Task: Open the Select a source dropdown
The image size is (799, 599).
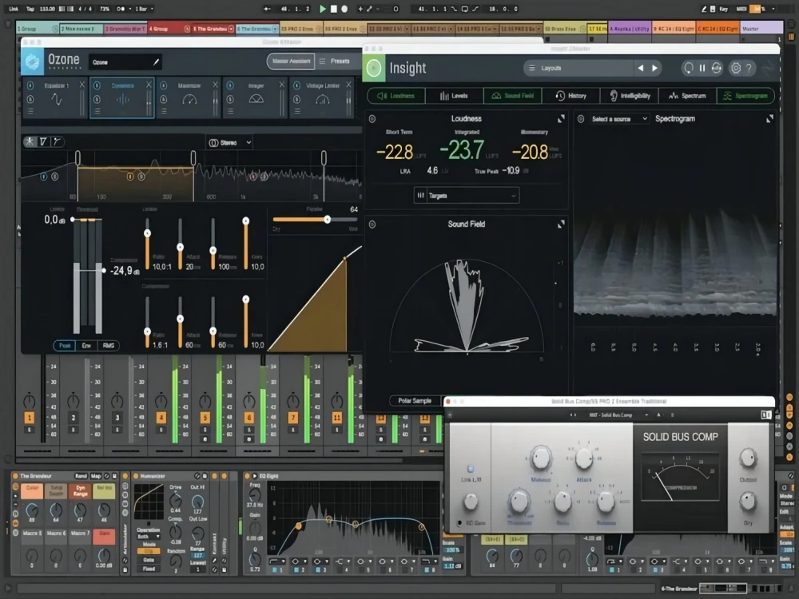Action: tap(619, 119)
